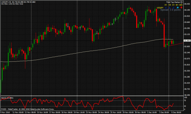Click the 18 Nov 08:00 time label
191x114 pixels.
pos(67,112)
